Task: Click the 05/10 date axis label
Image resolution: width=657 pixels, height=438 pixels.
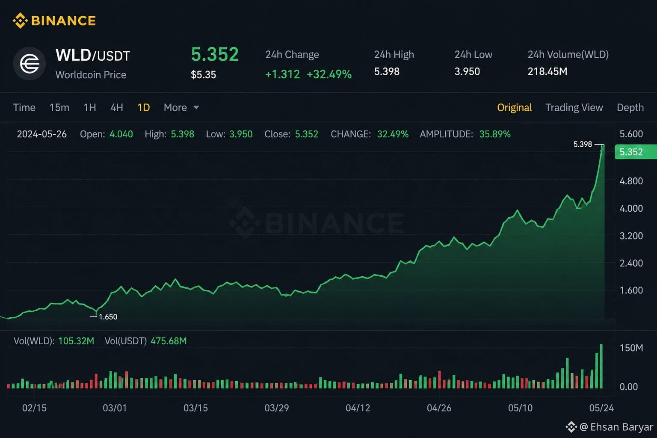Action: pyautogui.click(x=520, y=408)
